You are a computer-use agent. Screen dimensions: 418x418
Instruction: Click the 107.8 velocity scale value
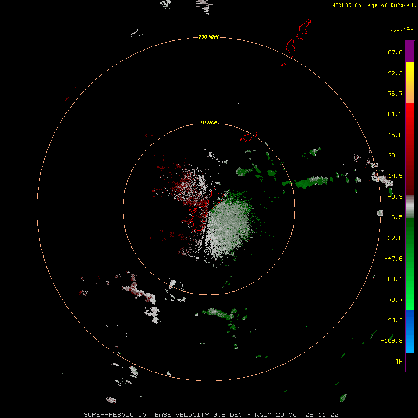click(393, 52)
